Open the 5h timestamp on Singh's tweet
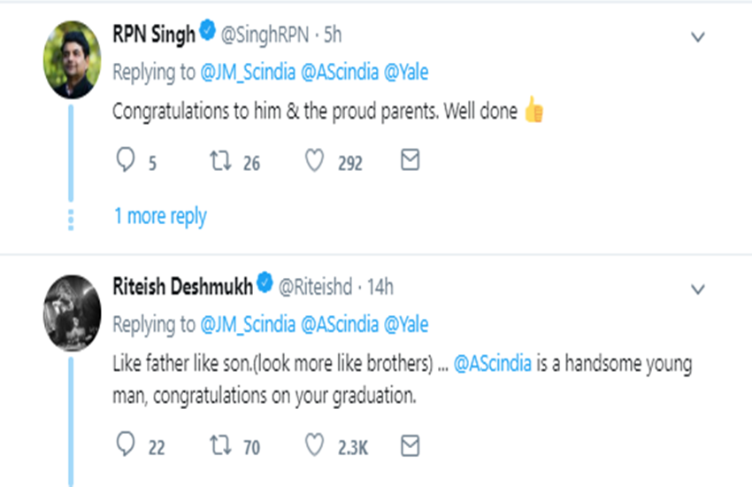752x487 pixels. click(x=332, y=35)
